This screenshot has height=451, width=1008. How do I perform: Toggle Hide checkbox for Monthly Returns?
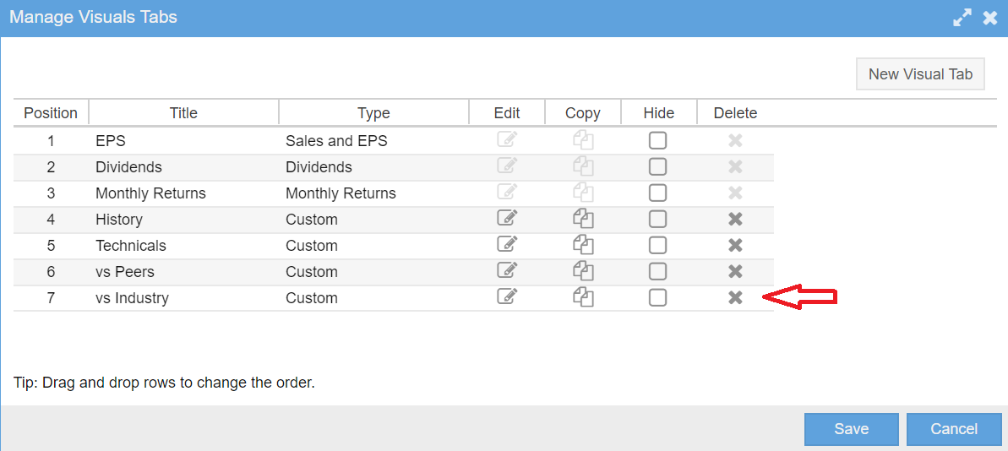point(657,193)
